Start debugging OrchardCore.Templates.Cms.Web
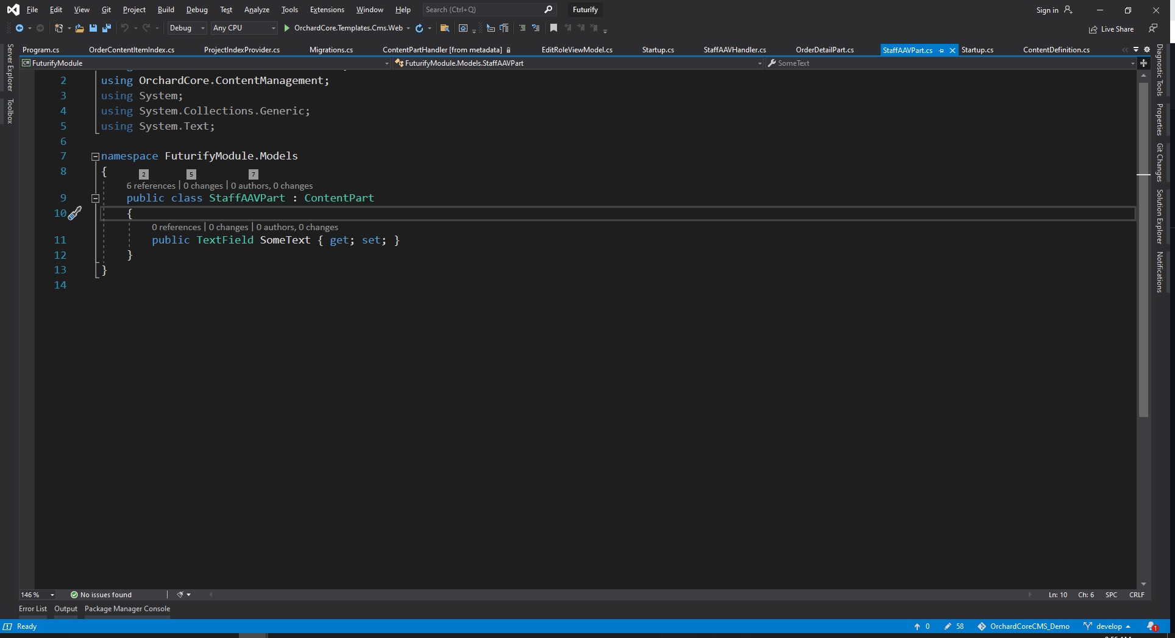 tap(286, 28)
